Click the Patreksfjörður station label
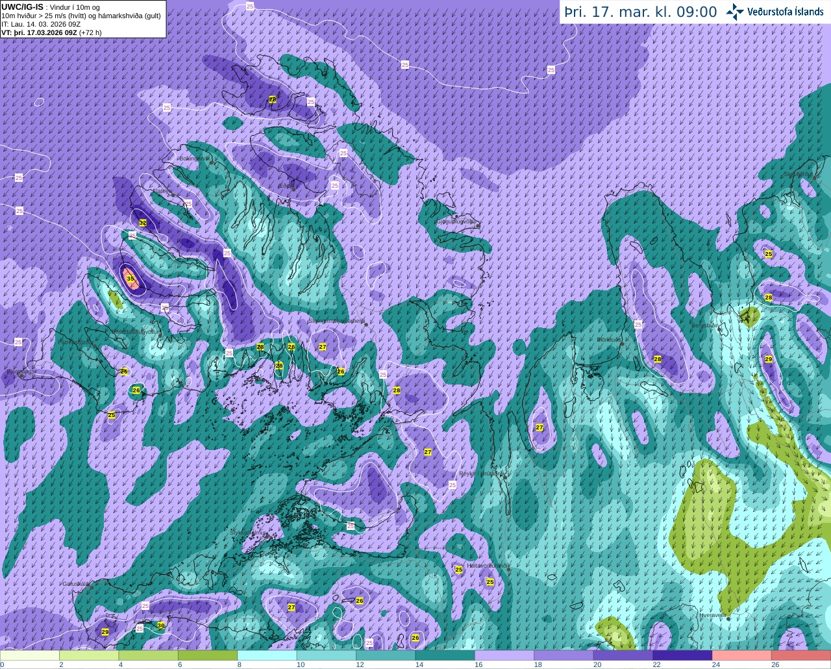This screenshot has height=669, width=831. coord(77,342)
